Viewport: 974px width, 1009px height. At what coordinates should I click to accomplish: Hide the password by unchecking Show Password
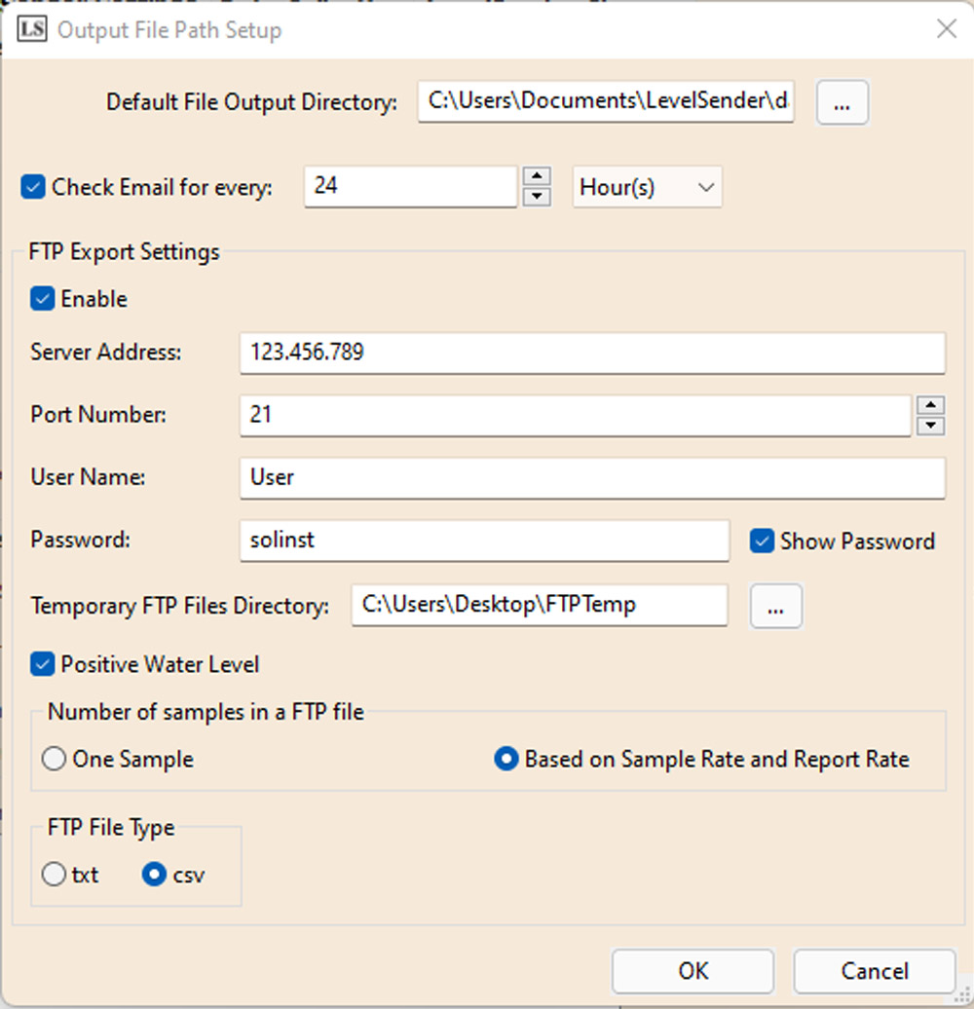pos(762,541)
